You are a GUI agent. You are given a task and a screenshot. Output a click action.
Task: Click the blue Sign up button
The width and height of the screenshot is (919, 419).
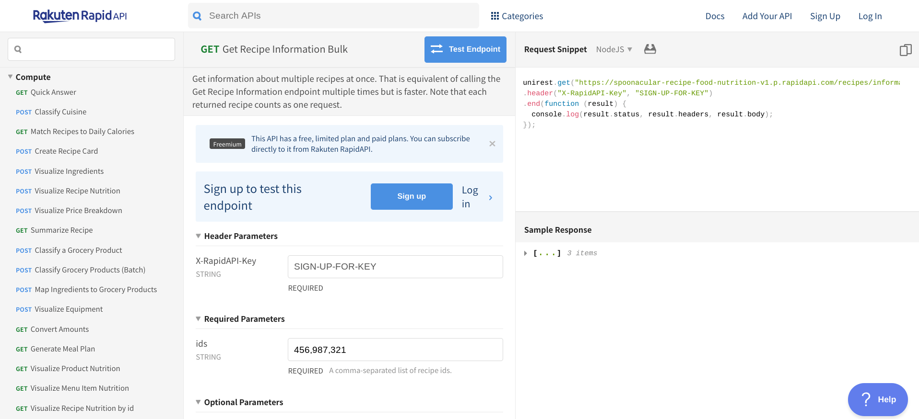[x=411, y=196]
